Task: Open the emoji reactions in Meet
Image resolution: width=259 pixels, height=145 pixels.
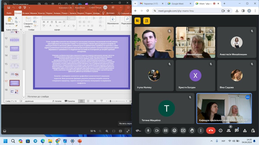Action: click(174, 130)
